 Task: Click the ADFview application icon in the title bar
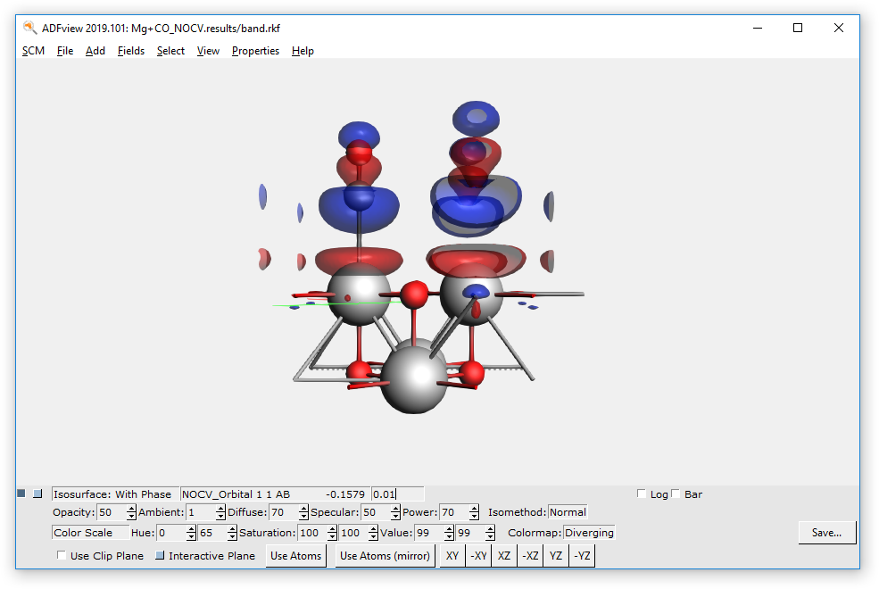pos(28,28)
